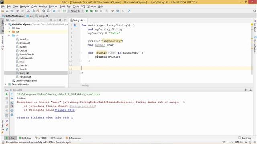
Task: Click the Find magnifier icon in the toolbar
Action: pos(43,11)
